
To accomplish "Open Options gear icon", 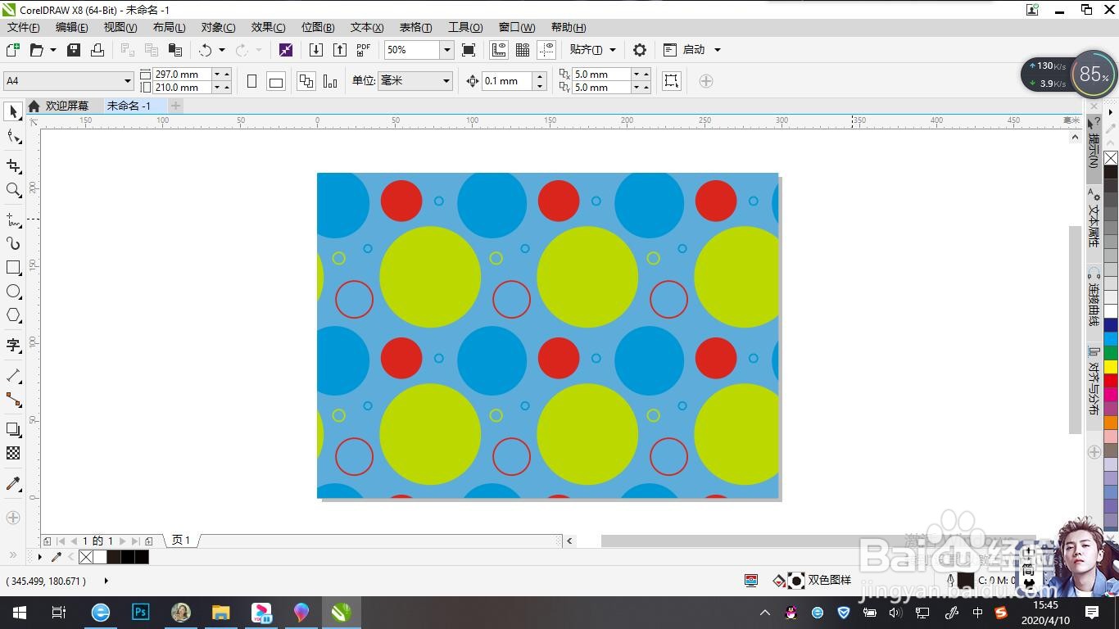I will click(x=640, y=50).
